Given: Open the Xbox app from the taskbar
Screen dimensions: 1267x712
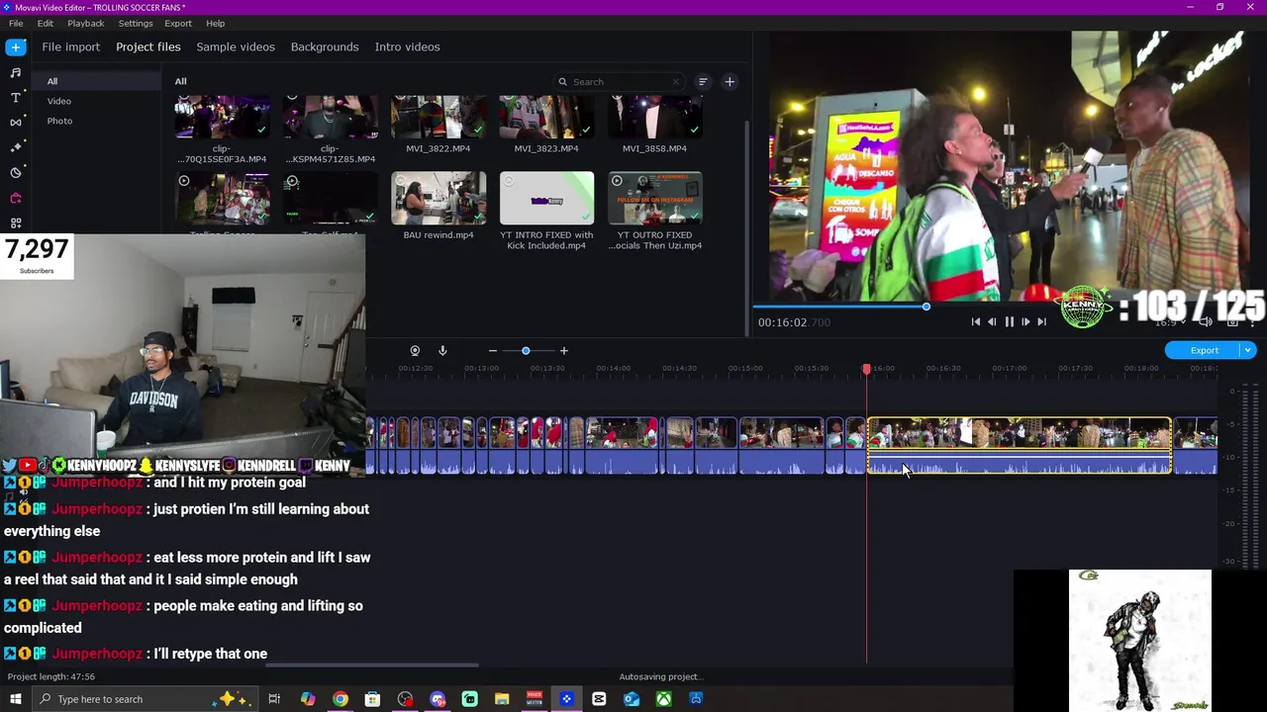Looking at the screenshot, I should click(x=663, y=699).
